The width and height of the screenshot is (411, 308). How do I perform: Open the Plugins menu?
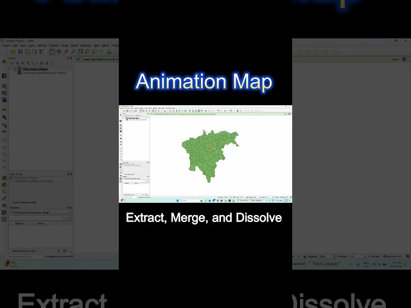tap(54, 46)
